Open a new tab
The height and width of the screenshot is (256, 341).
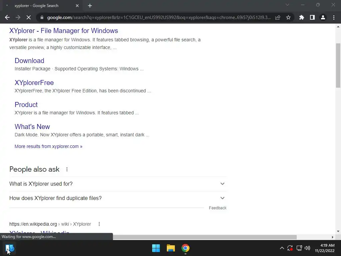tap(90, 6)
